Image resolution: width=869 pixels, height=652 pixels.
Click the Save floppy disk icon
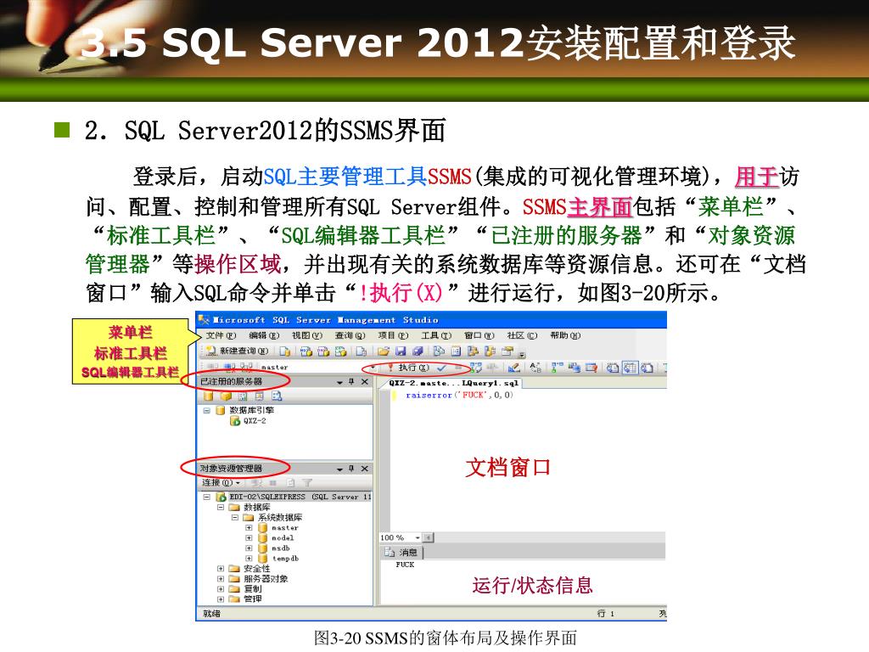point(401,351)
